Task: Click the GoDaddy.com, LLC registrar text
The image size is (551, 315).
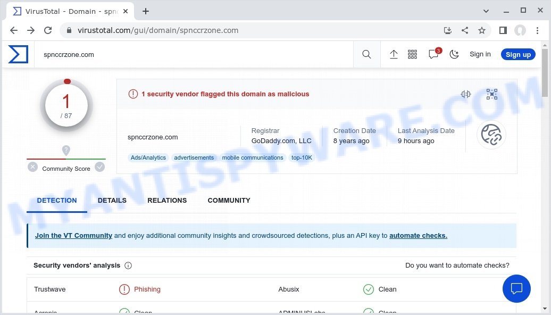Action: [x=281, y=141]
